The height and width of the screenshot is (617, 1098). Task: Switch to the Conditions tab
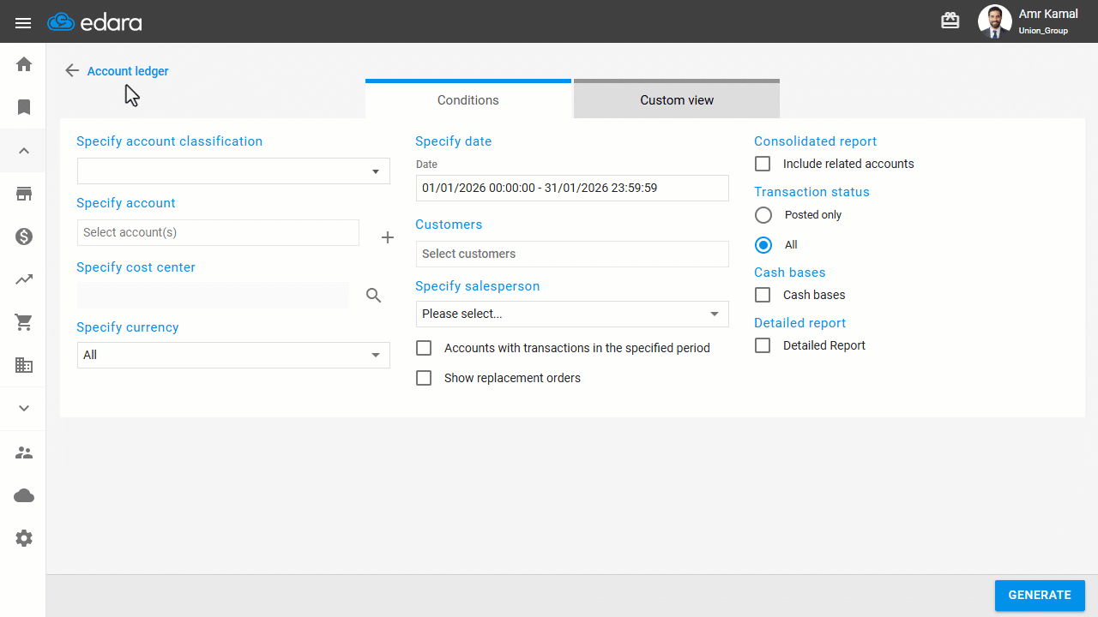(468, 99)
